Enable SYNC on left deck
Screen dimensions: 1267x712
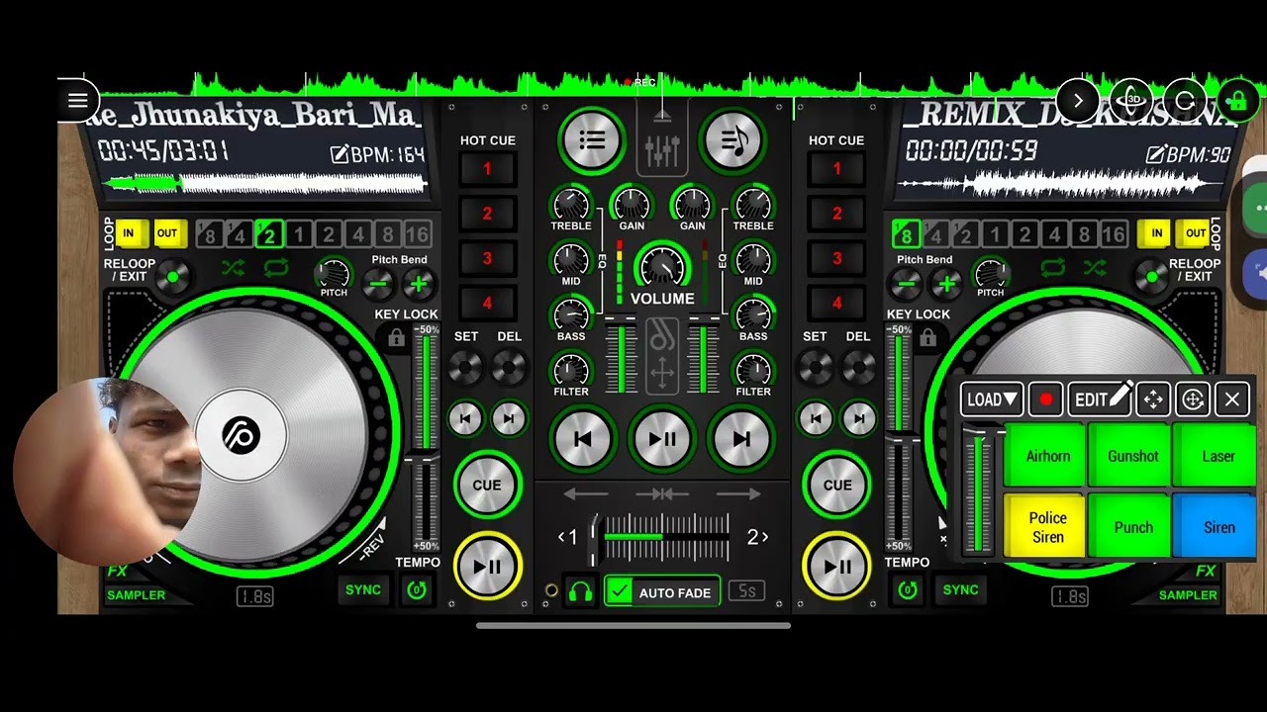coord(363,589)
